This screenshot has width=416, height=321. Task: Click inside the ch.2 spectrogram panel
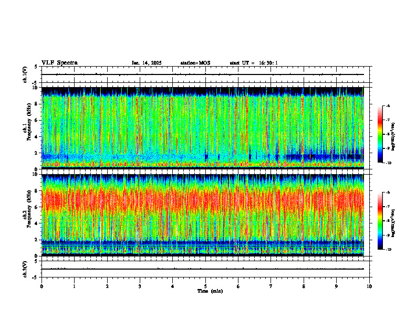(x=203, y=215)
